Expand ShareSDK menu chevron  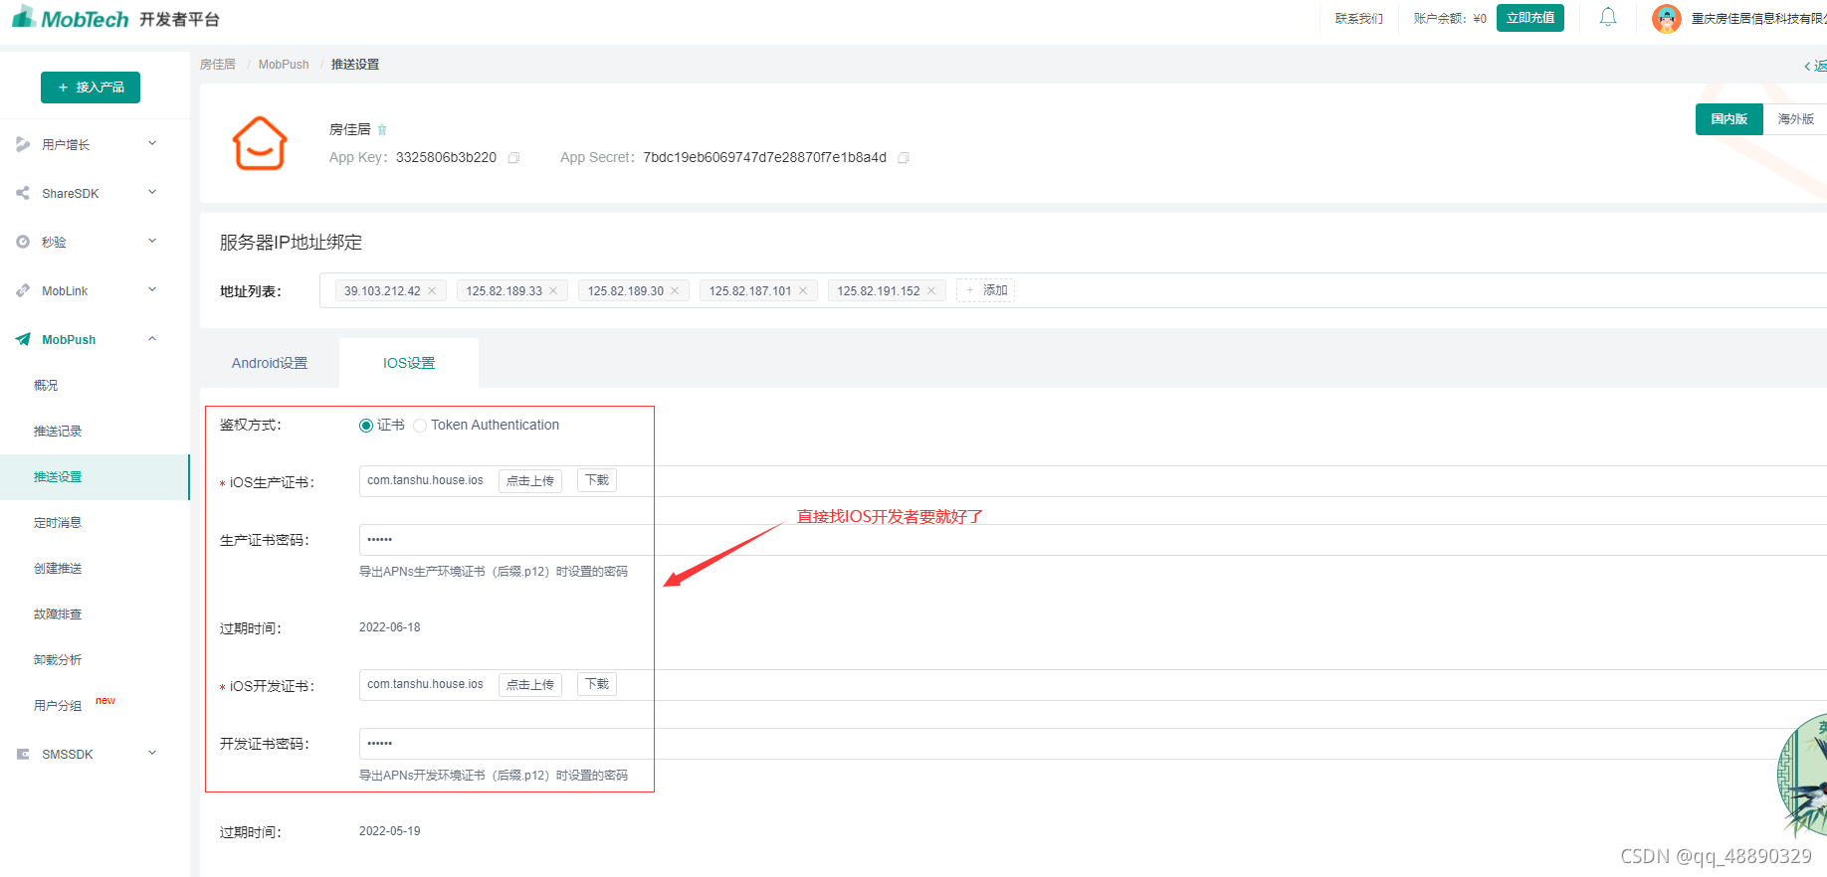coord(152,192)
